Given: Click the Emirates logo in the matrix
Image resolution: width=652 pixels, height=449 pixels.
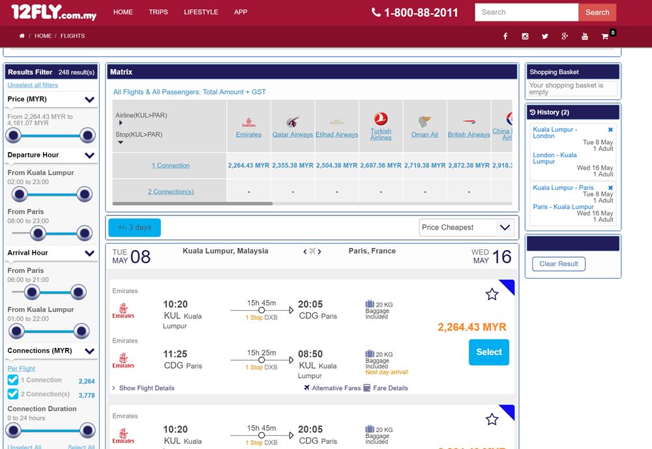Looking at the screenshot, I should pos(248,122).
